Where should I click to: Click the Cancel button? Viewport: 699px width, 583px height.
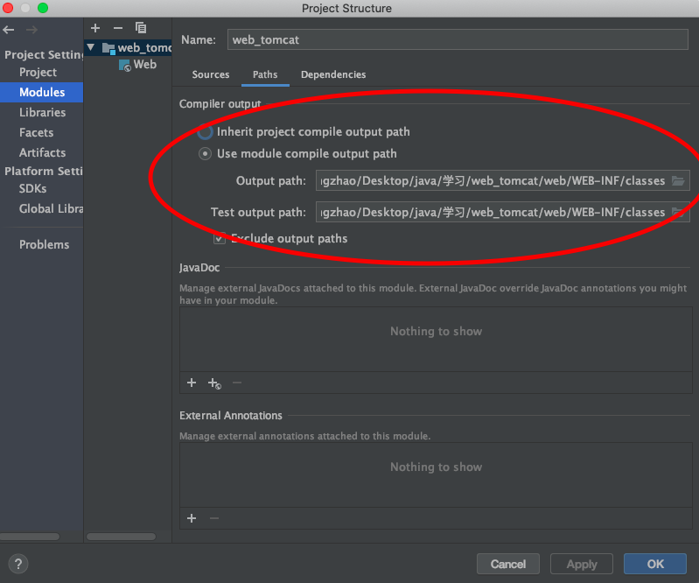point(508,565)
